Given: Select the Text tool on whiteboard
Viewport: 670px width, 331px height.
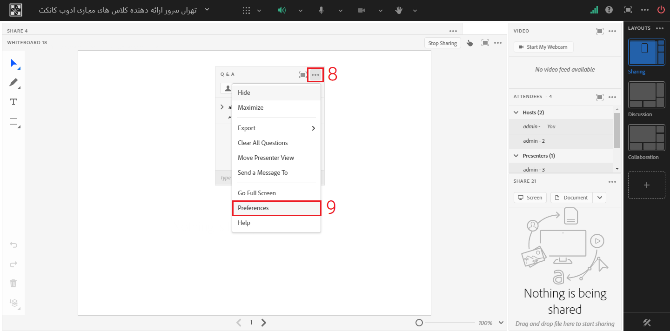Looking at the screenshot, I should 13,102.
